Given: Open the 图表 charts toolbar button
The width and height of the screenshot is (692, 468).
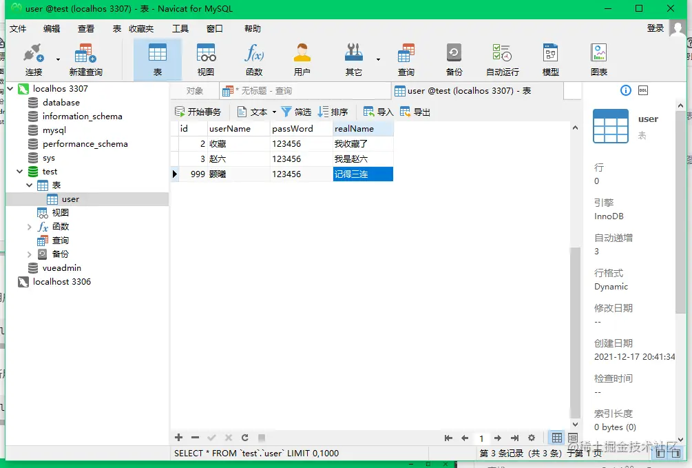Looking at the screenshot, I should point(599,60).
